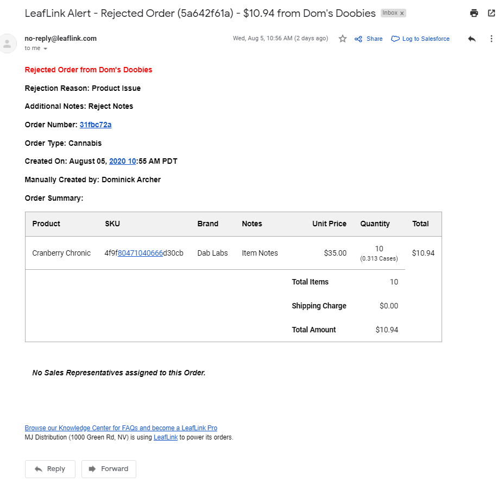This screenshot has height=495, width=504.
Task: Reply using the arrow icon in the header
Action: [471, 39]
